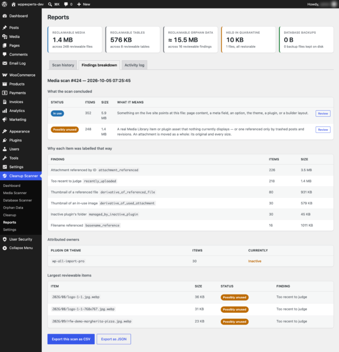Open Cleanup submenu item

tap(10, 215)
